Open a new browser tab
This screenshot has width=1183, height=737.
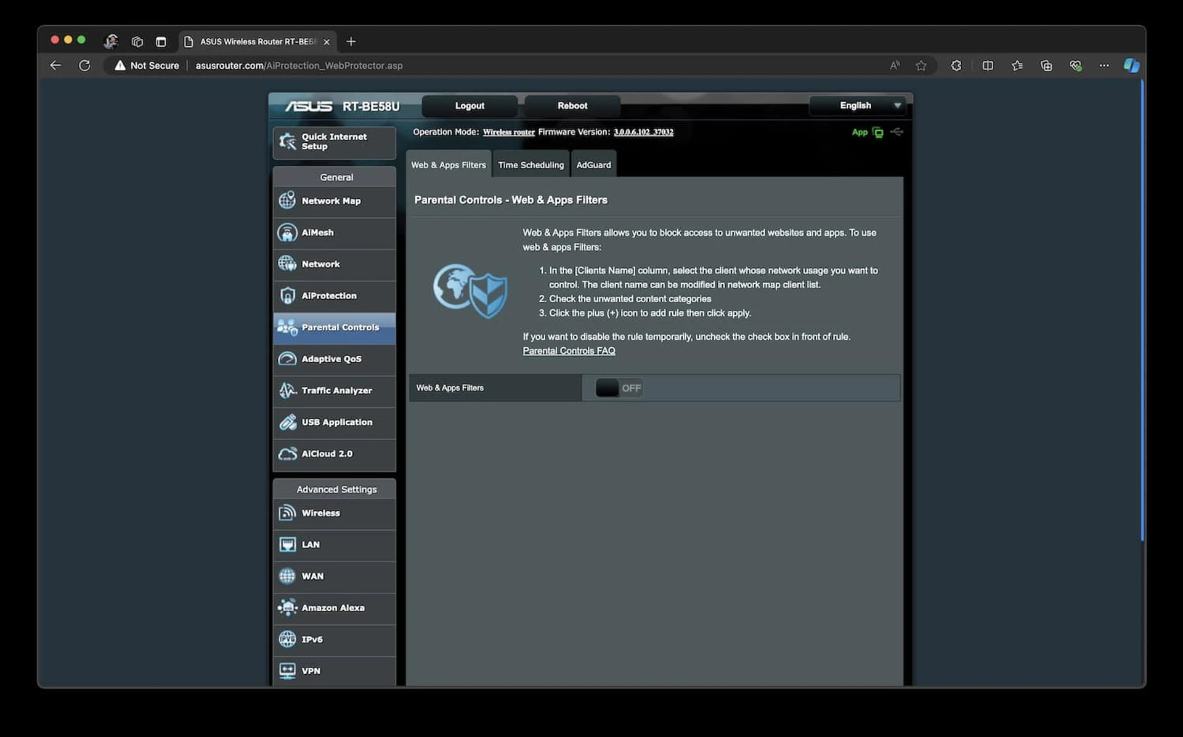coord(351,42)
